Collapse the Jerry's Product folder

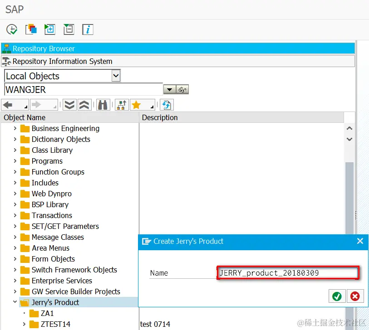click(x=15, y=302)
